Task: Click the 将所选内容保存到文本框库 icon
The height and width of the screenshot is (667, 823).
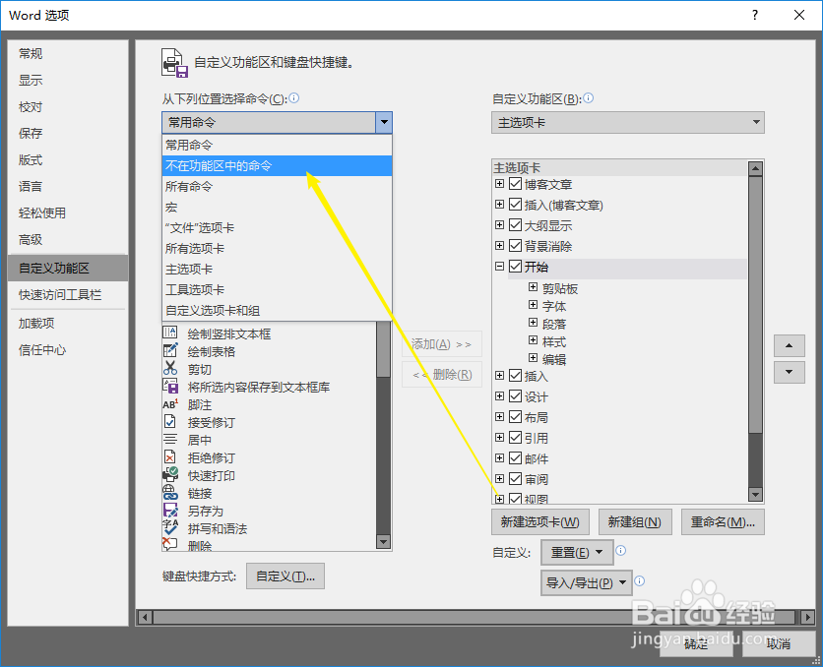Action: 170,386
